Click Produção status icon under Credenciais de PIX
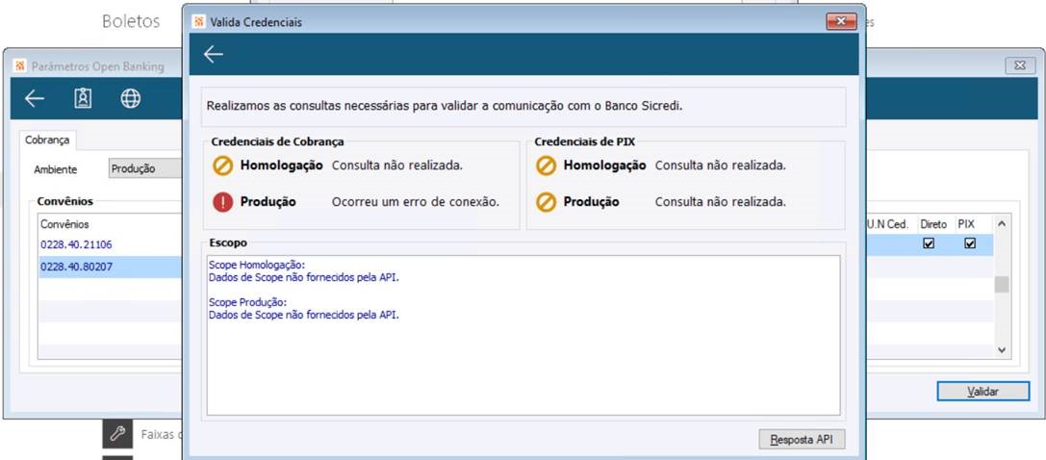 pyautogui.click(x=547, y=202)
